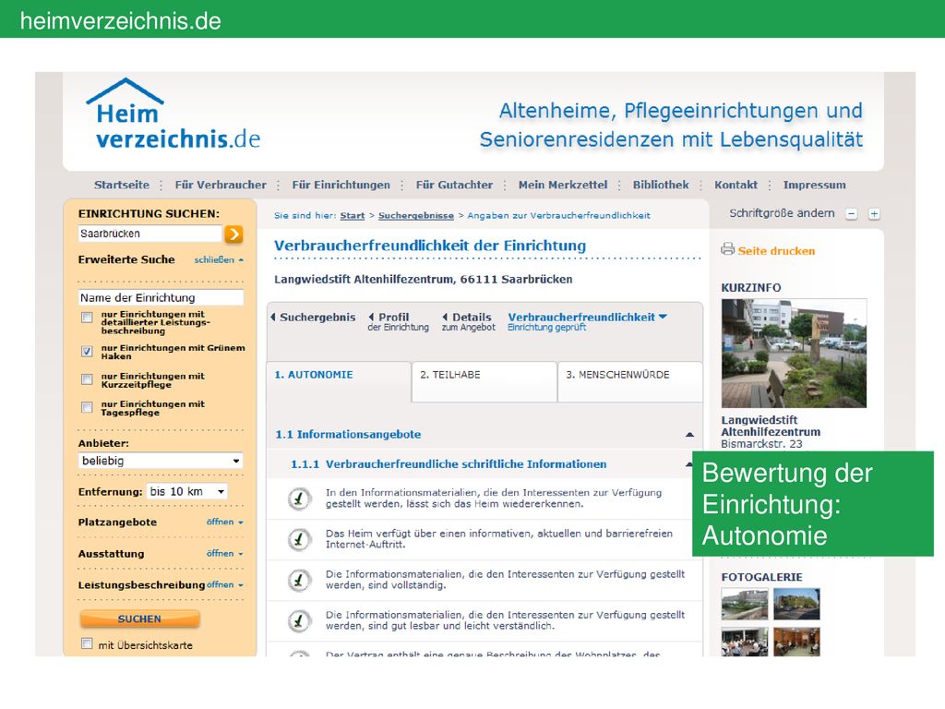Expand Ausstattung with 'öffnen'
Screen dimensions: 945x709
225,554
